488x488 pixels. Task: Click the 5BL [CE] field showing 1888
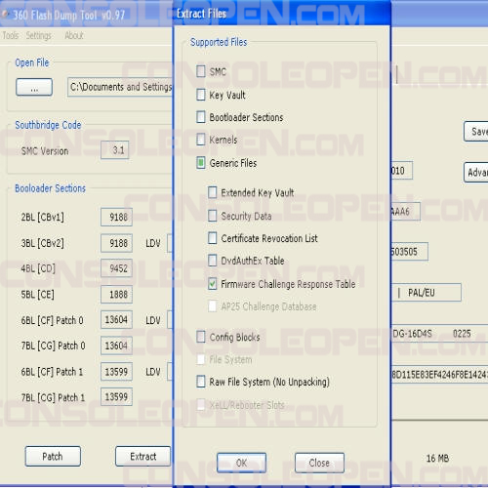tap(116, 295)
